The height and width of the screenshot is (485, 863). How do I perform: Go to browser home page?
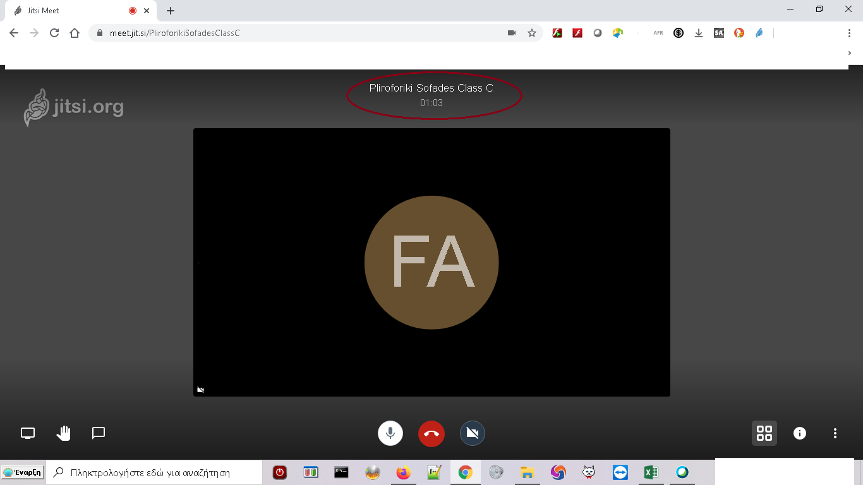point(75,33)
